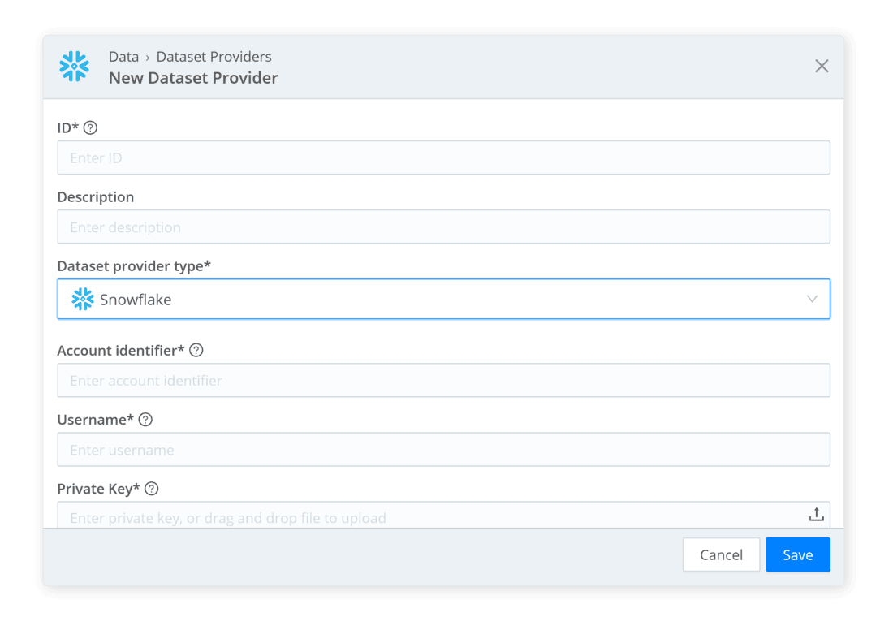Click the Snowflake logo in the dialog header

pyautogui.click(x=74, y=67)
